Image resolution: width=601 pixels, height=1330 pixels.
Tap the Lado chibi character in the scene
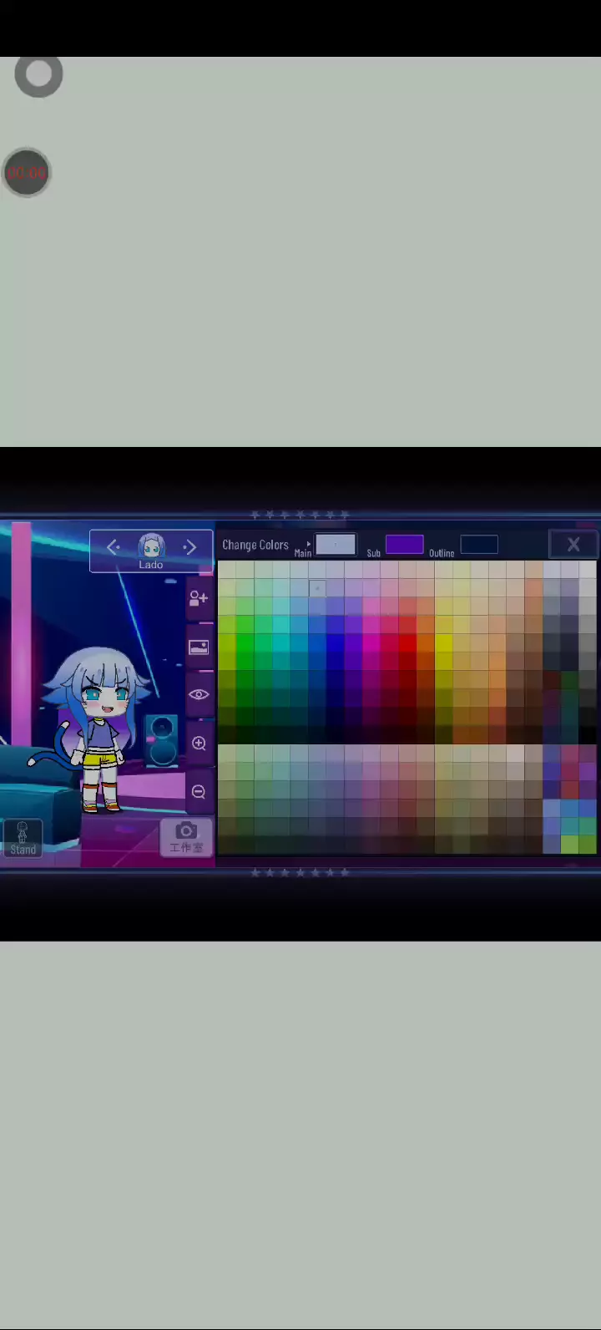[x=98, y=728]
